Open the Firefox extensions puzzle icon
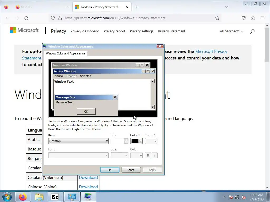 253,18
